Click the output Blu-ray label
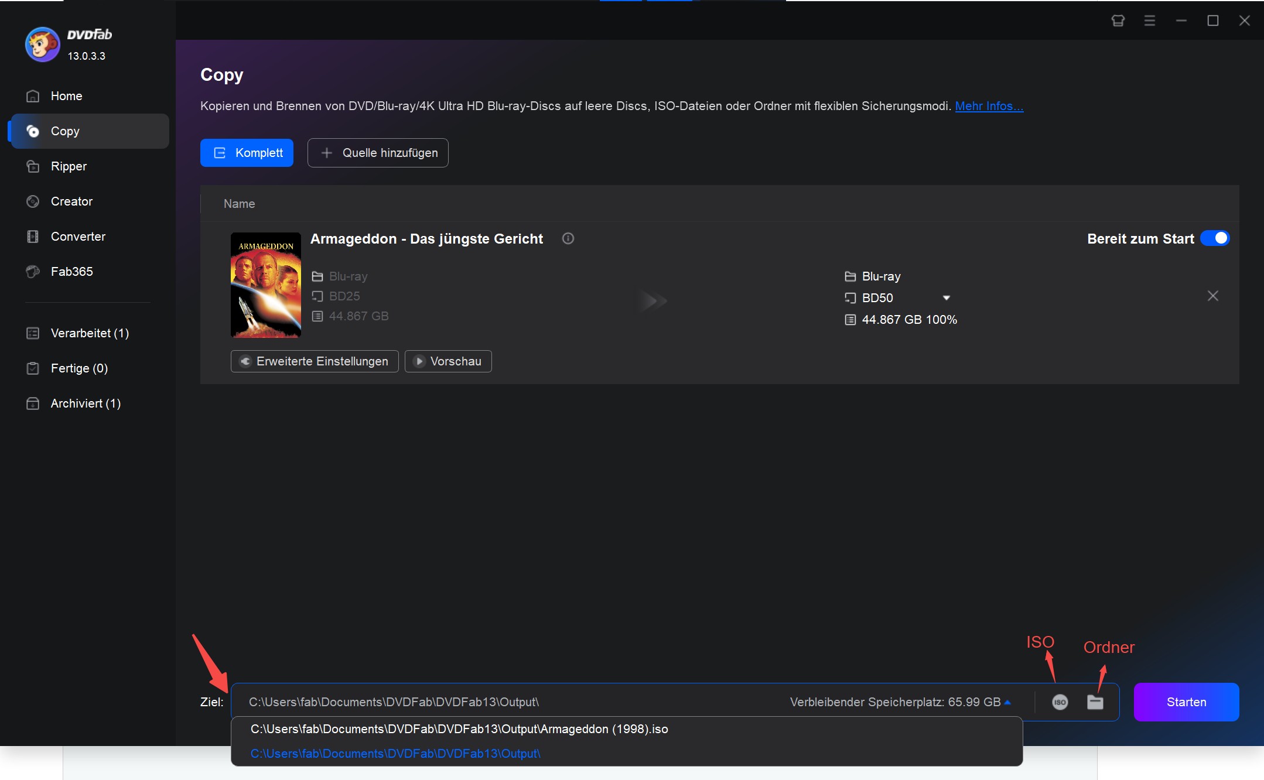This screenshot has width=1264, height=780. (881, 276)
